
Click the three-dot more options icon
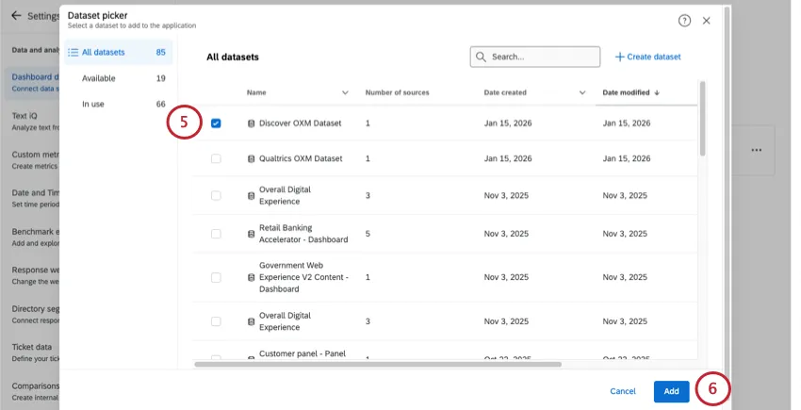coord(757,150)
